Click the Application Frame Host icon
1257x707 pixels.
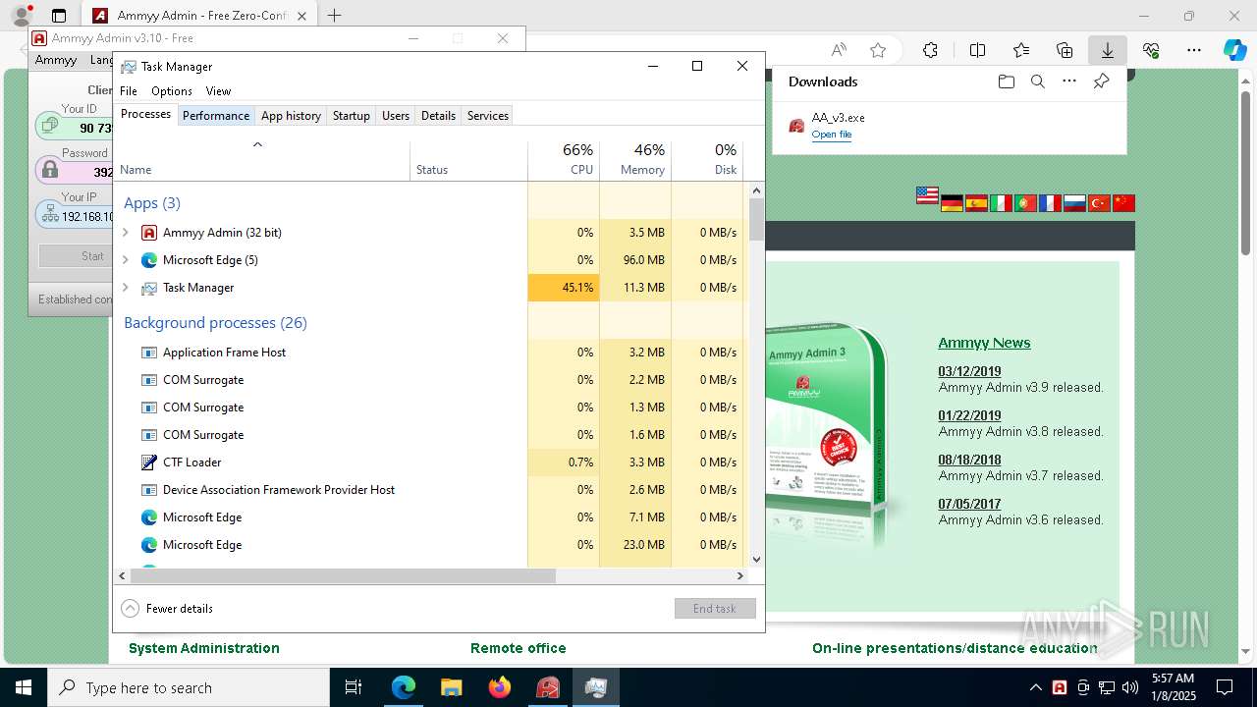pyautogui.click(x=149, y=353)
